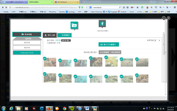Open the Weebly bookmark
This screenshot has height=111, width=177.
pos(5,12)
